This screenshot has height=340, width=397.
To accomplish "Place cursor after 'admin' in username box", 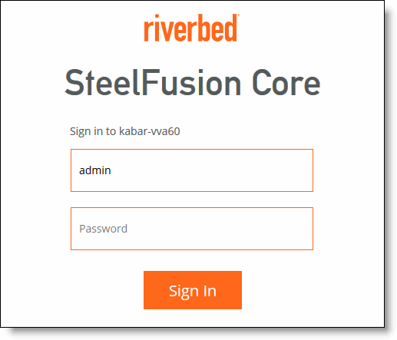I will 111,170.
